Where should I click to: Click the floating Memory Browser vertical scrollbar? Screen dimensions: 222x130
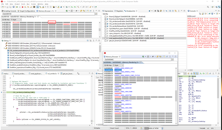pos(176,96)
